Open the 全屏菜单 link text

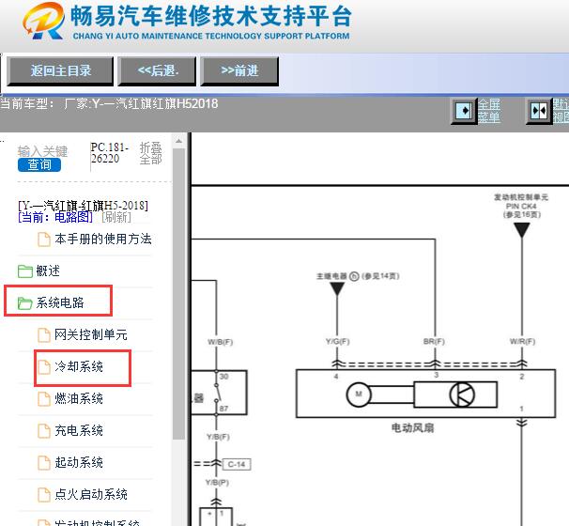489,111
